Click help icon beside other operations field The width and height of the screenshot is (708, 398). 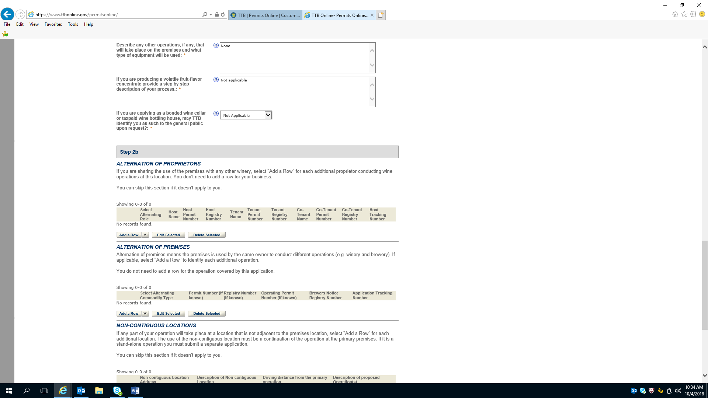[216, 45]
